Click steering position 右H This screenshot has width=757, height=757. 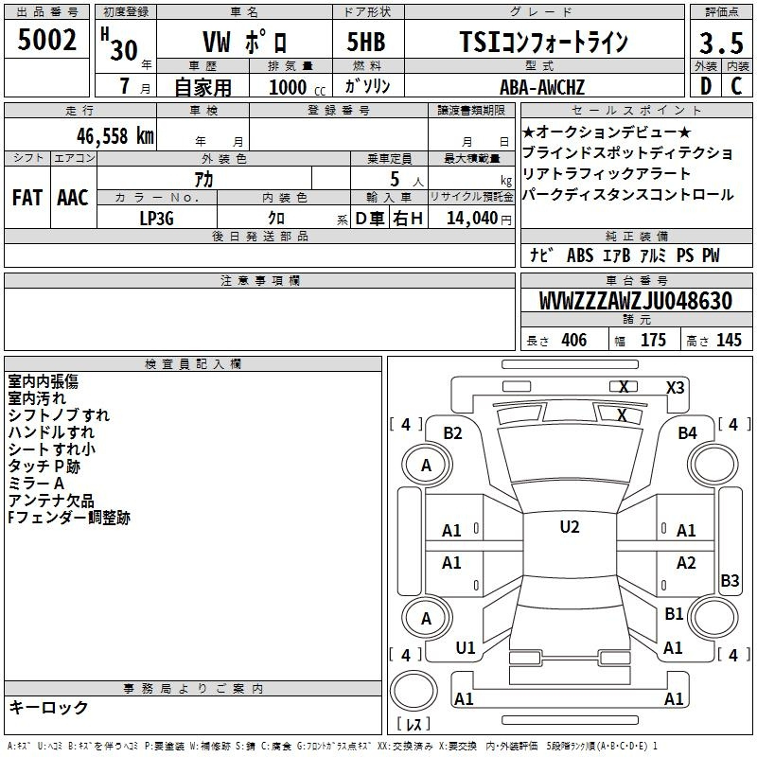tap(408, 219)
